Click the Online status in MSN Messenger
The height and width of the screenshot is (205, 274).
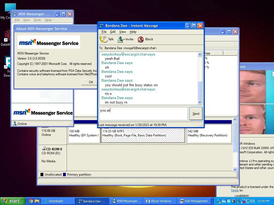pyautogui.click(x=20, y=124)
